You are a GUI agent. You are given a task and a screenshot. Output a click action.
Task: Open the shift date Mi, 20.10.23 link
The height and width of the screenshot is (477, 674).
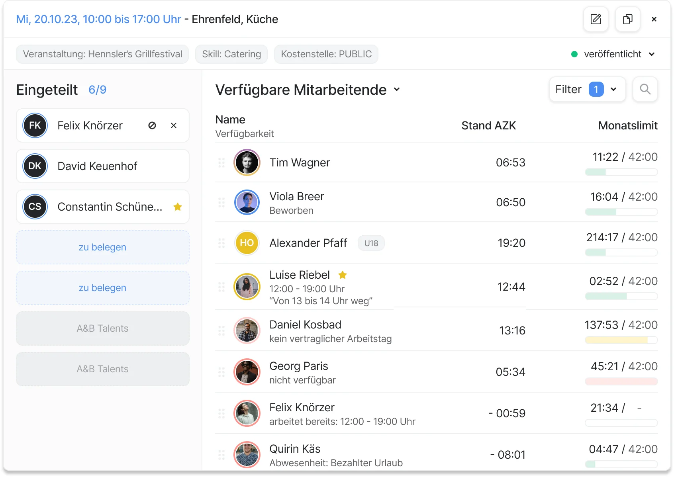point(98,19)
